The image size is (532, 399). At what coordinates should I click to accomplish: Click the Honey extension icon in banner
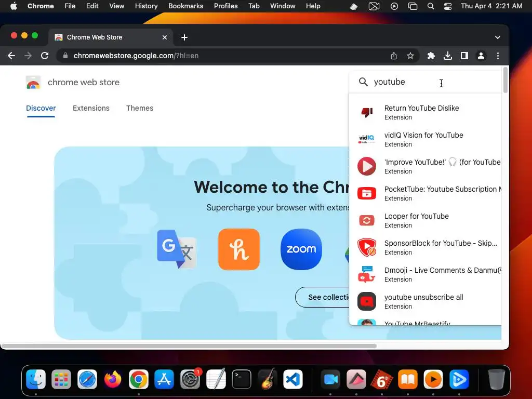[239, 249]
